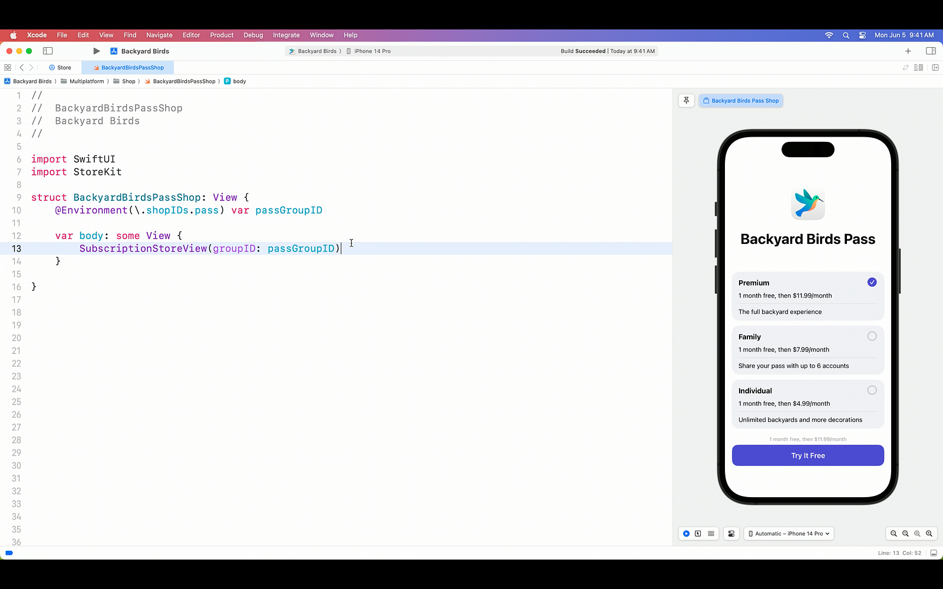Open preview device settings
Image resolution: width=943 pixels, height=589 pixels.
click(x=731, y=534)
